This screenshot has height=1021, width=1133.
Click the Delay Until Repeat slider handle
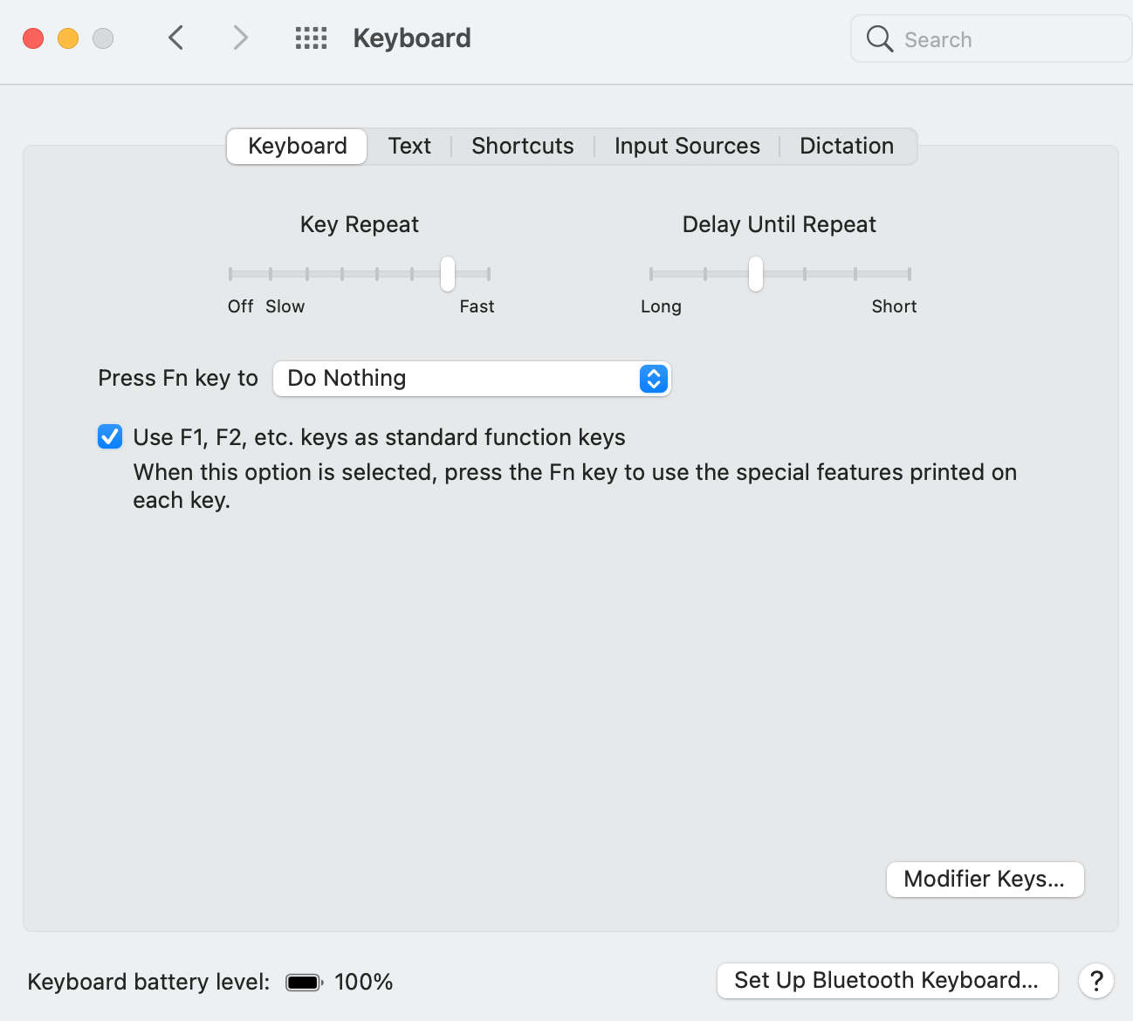point(756,274)
